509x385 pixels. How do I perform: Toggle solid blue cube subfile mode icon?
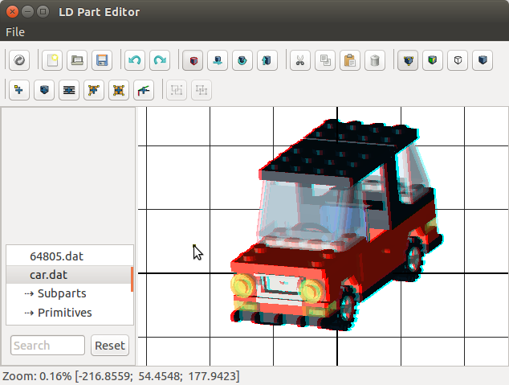(x=483, y=60)
